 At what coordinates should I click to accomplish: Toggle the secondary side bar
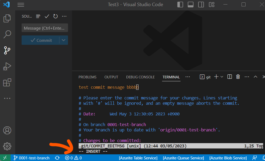pos(201,5)
